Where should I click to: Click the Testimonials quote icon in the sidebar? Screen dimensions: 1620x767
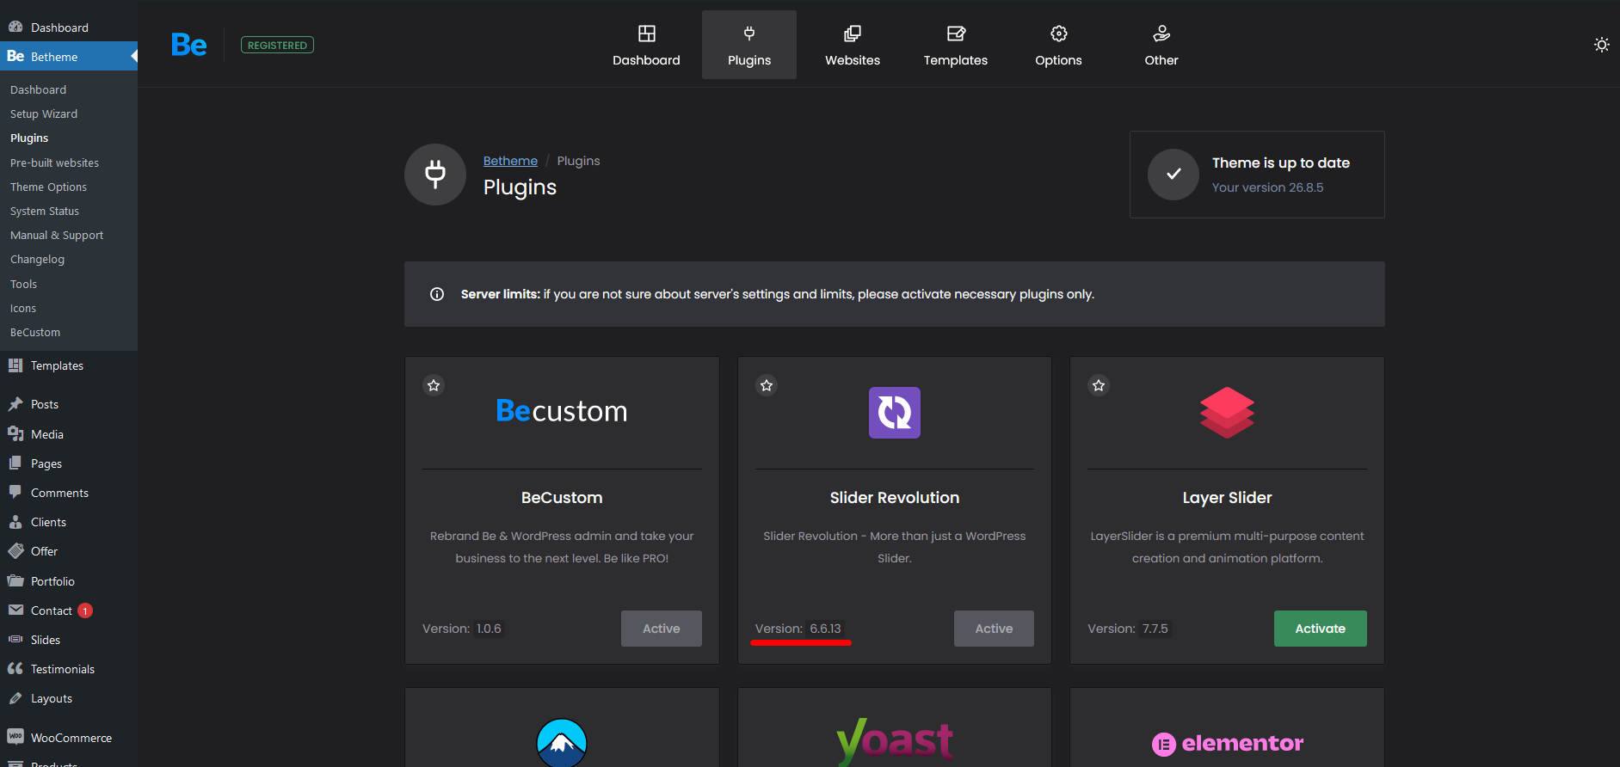(15, 669)
